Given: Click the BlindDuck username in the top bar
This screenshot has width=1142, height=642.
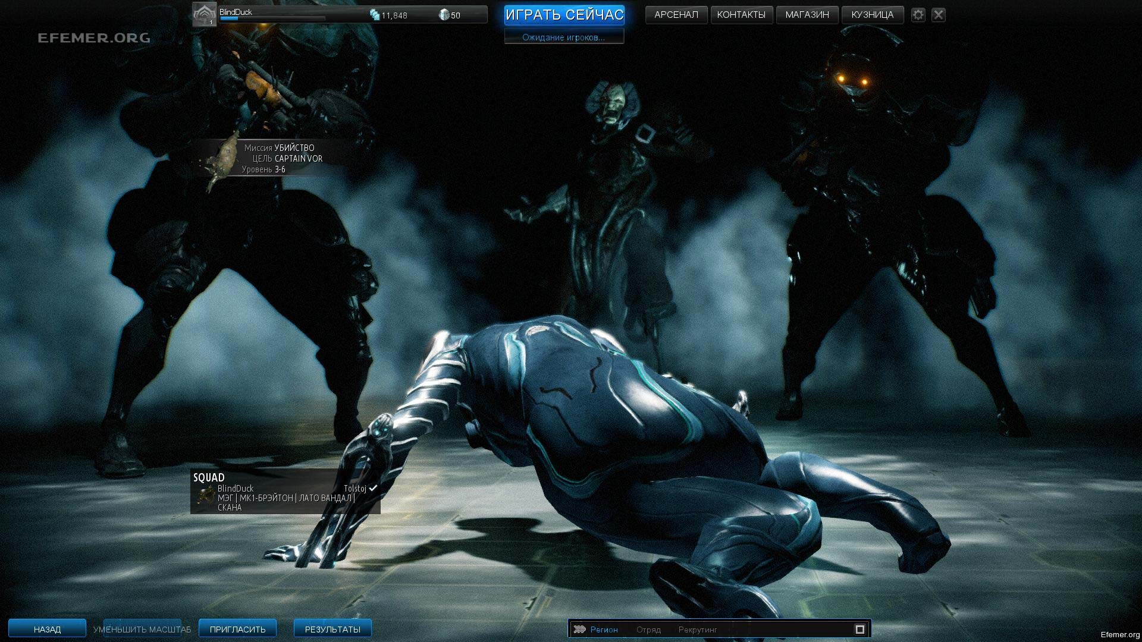Looking at the screenshot, I should [236, 11].
